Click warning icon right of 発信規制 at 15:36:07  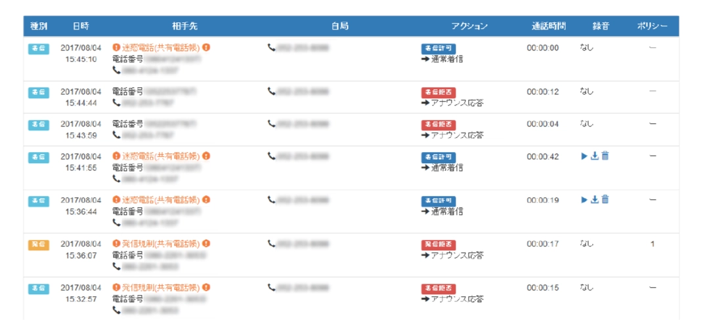click(206, 244)
